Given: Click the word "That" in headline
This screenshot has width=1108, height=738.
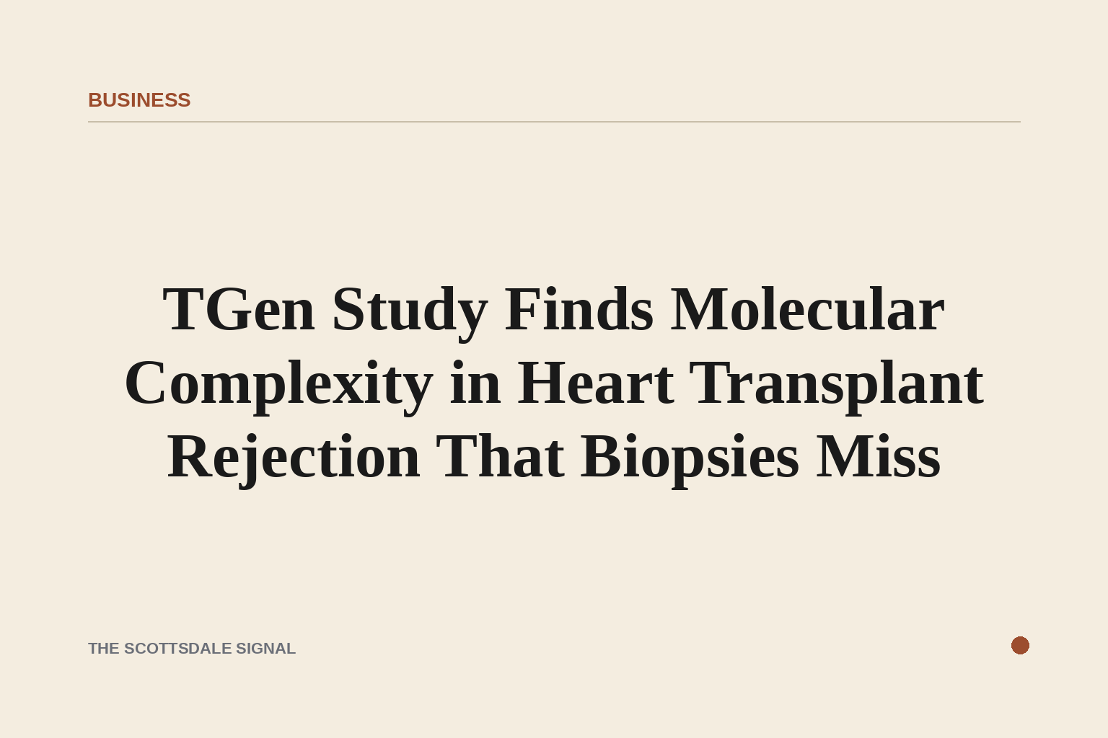Looking at the screenshot, I should click(x=500, y=457).
